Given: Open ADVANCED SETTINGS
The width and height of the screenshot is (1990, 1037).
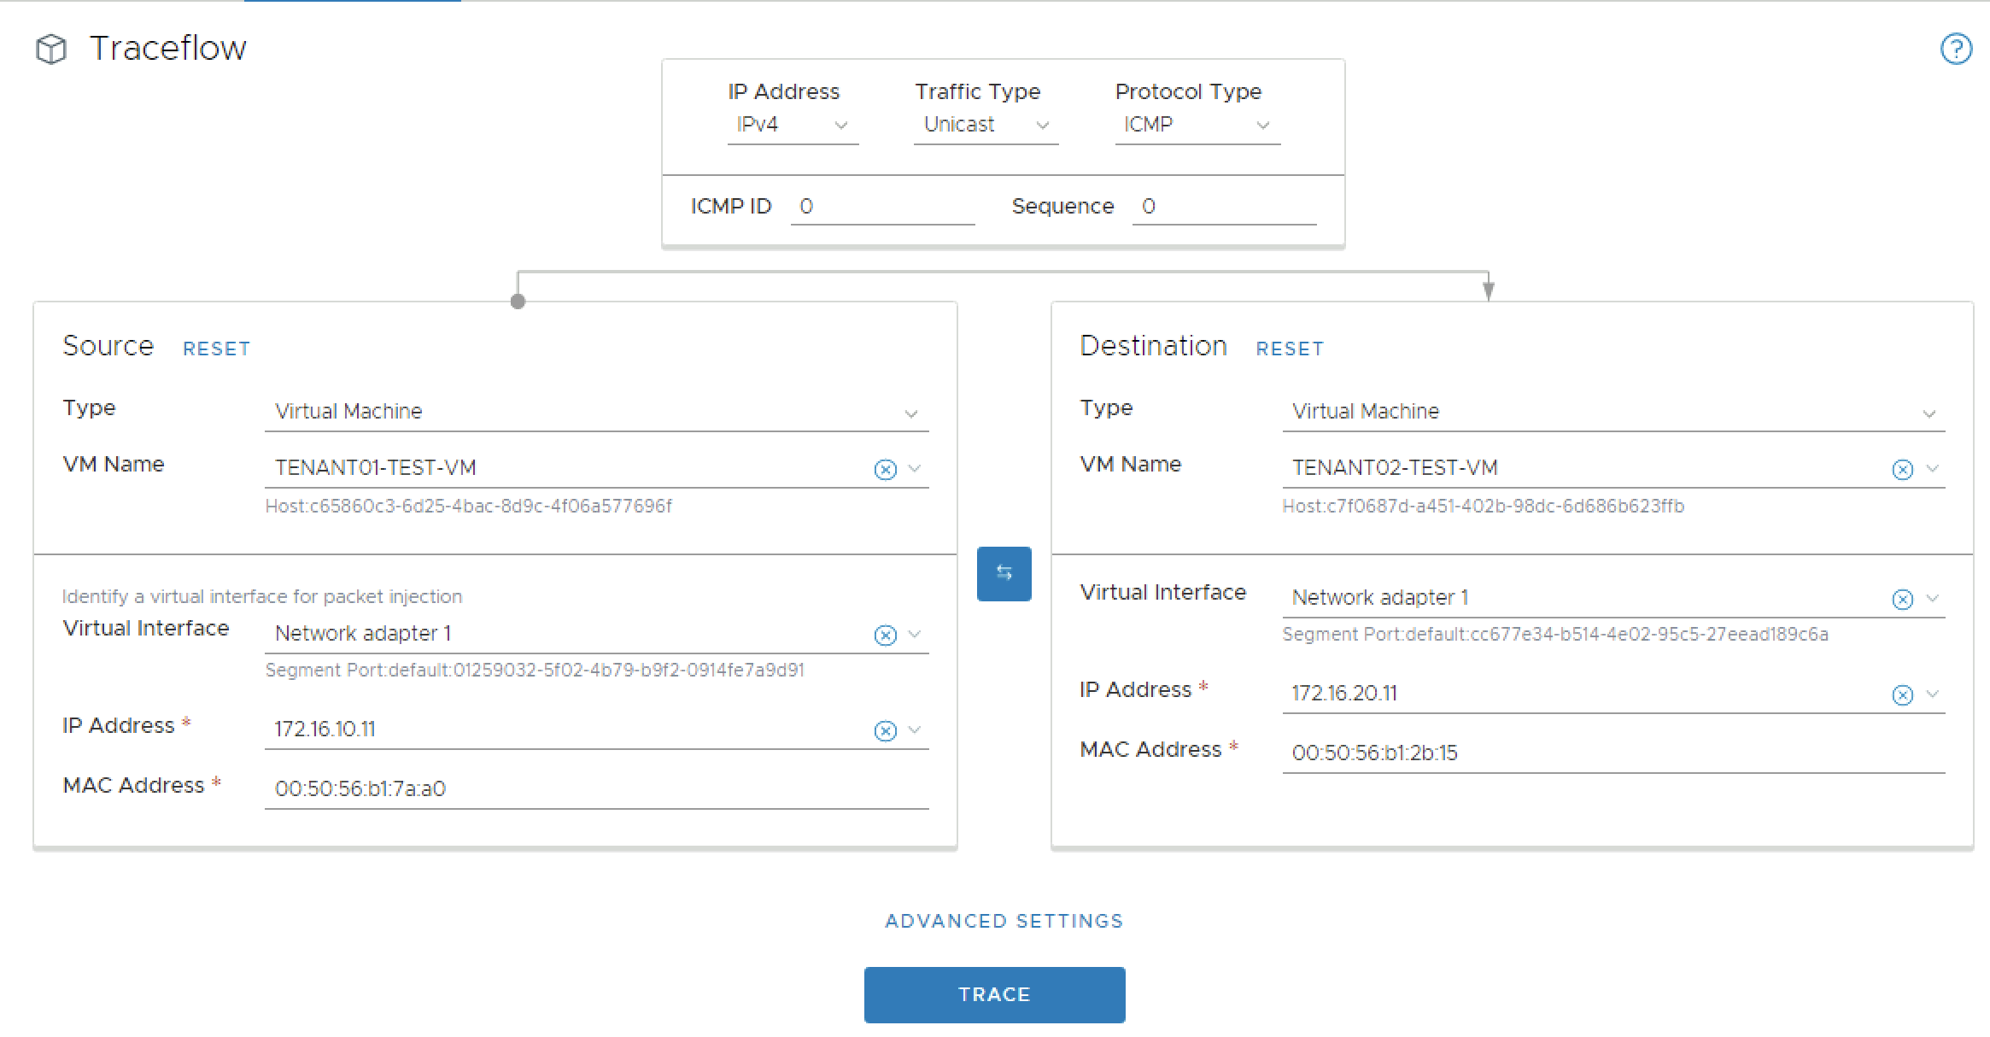Looking at the screenshot, I should [x=1004, y=921].
